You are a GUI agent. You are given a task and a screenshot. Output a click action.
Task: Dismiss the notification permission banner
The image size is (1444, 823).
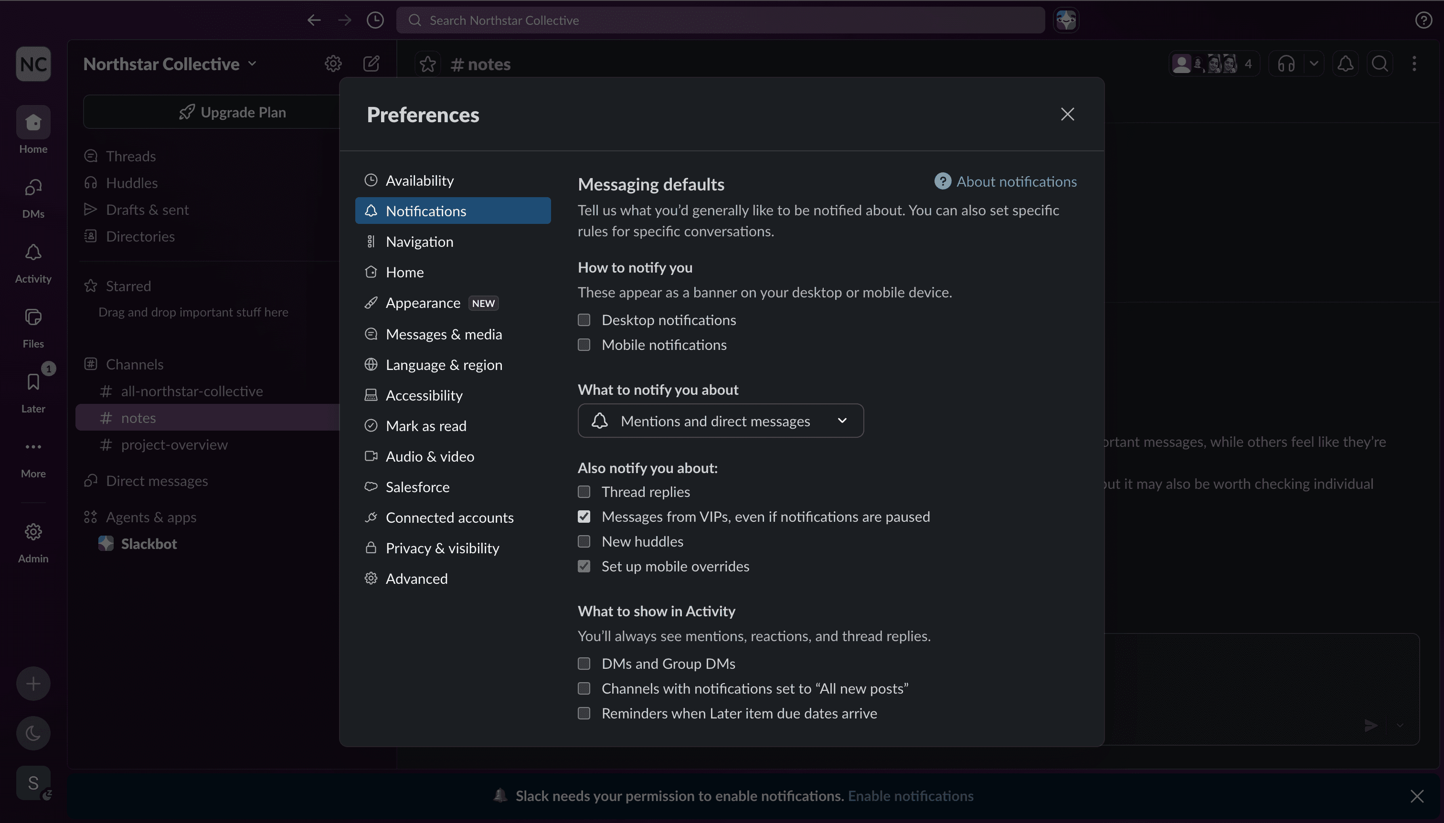click(x=1417, y=796)
